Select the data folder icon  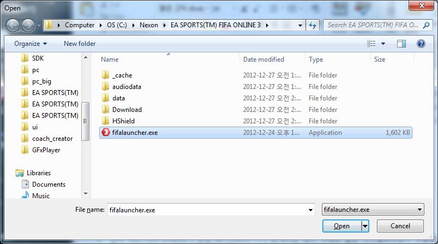coord(105,98)
